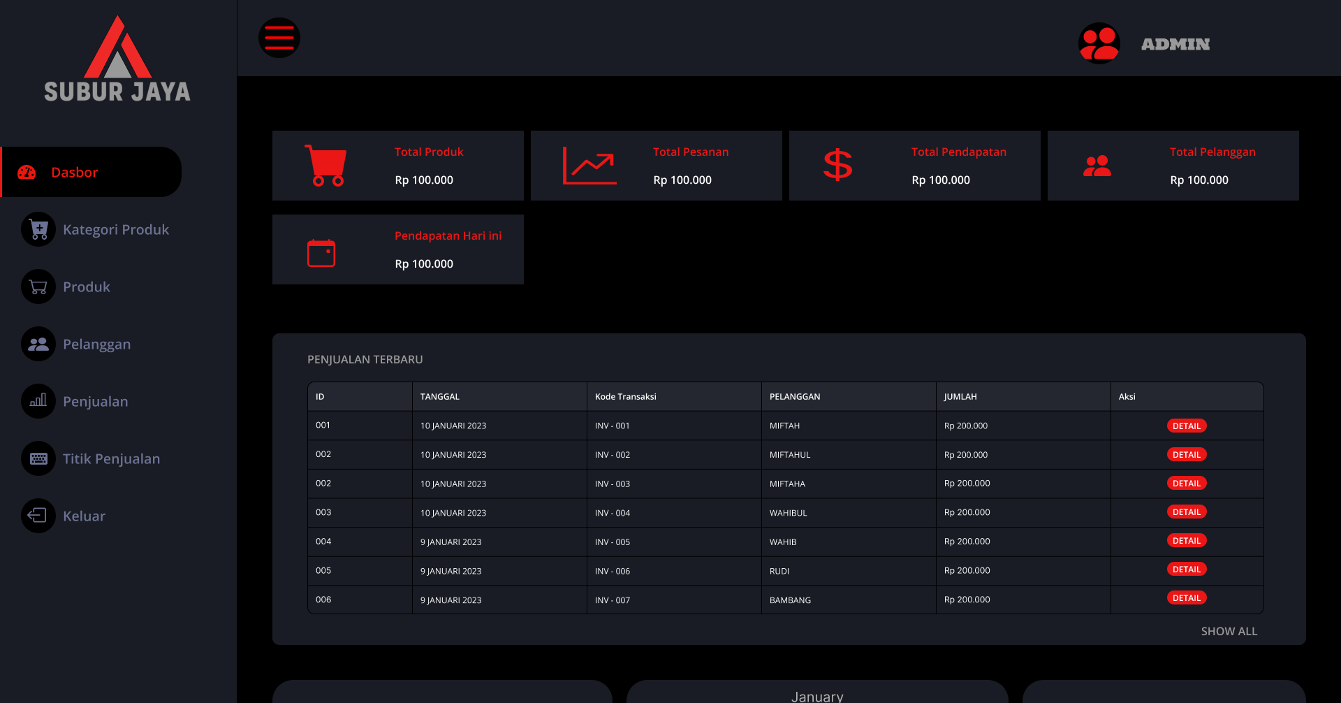This screenshot has width=1341, height=703.
Task: Select the Kategori Produk menu item
Action: [x=116, y=229]
